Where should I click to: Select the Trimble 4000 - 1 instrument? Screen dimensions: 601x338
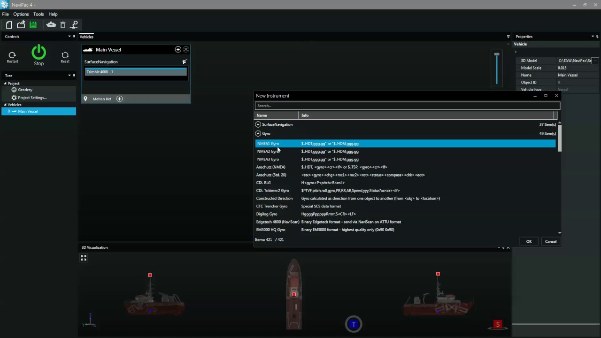[136, 72]
